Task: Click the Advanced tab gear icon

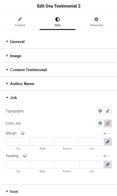Action: pos(96,19)
